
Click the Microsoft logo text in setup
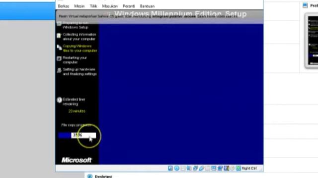tap(77, 160)
